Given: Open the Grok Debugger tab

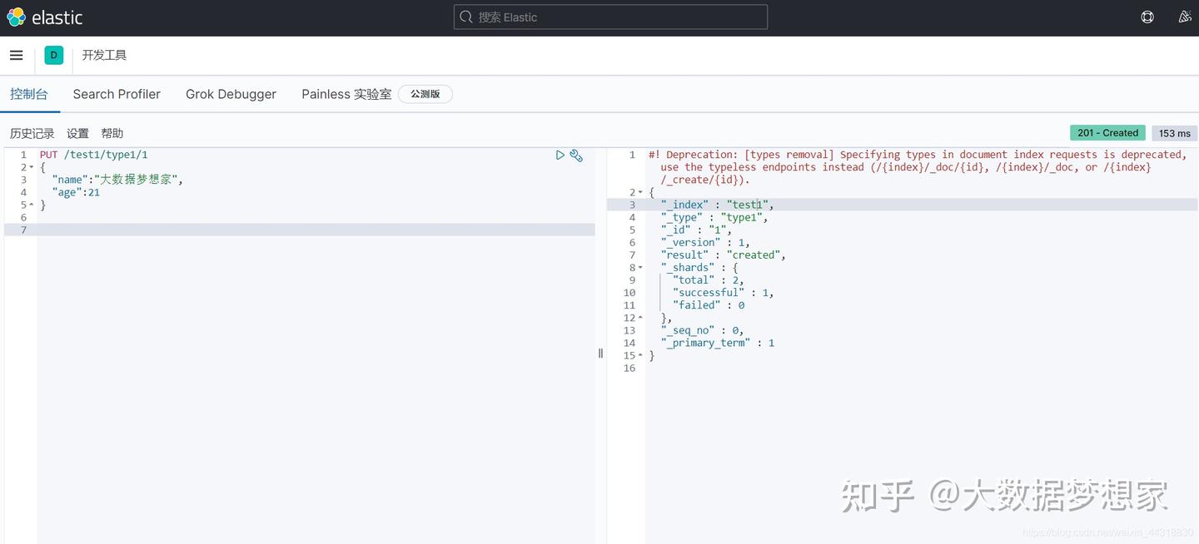Looking at the screenshot, I should [231, 94].
